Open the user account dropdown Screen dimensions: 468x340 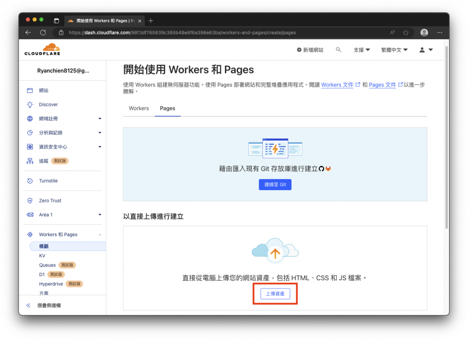(426, 50)
